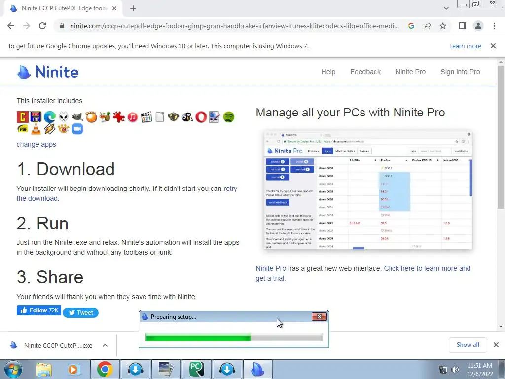This screenshot has width=505, height=379.
Task: Open Windows Explorer from taskbar
Action: coord(44,370)
